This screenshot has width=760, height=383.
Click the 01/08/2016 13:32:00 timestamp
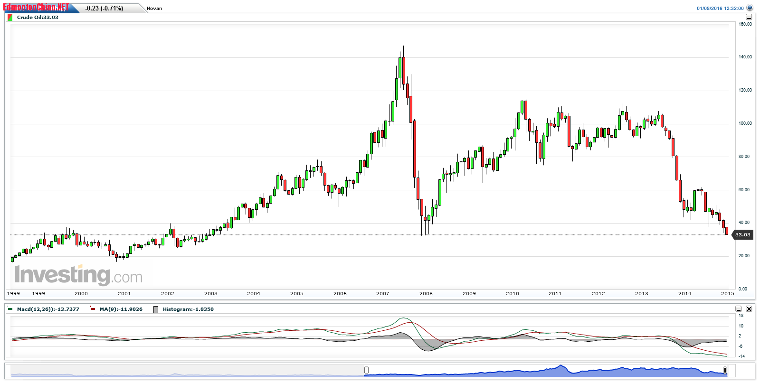click(x=720, y=9)
